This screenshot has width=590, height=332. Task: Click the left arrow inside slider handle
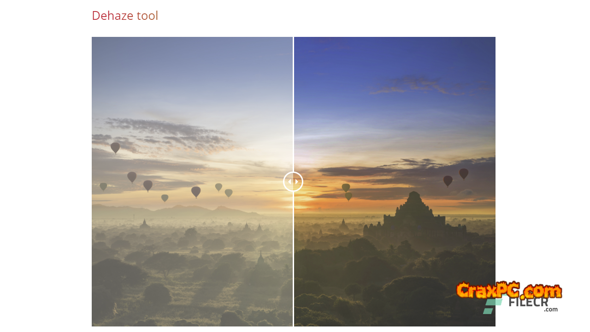point(289,182)
